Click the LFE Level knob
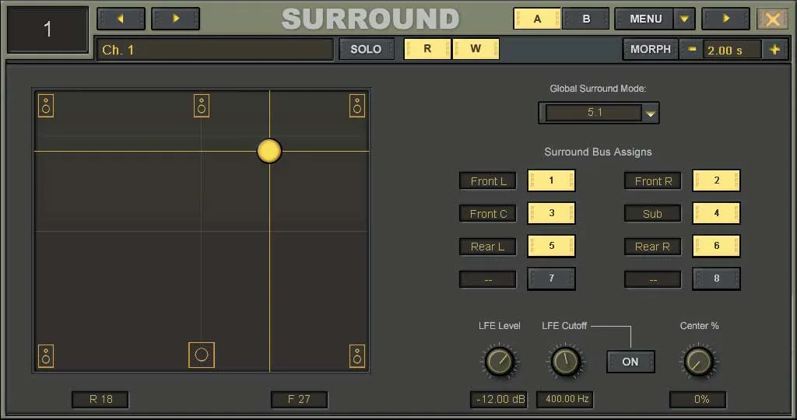 pyautogui.click(x=499, y=362)
